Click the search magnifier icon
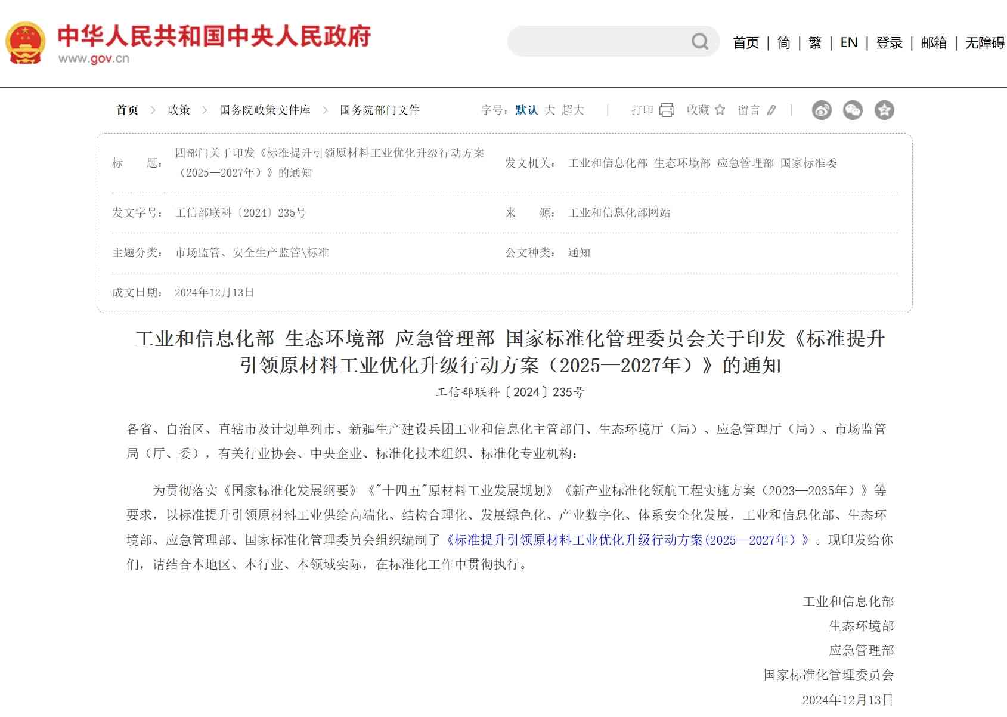This screenshot has width=1007, height=717. [699, 42]
